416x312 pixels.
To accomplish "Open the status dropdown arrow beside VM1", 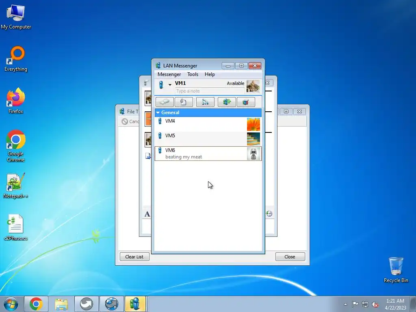I will [170, 84].
